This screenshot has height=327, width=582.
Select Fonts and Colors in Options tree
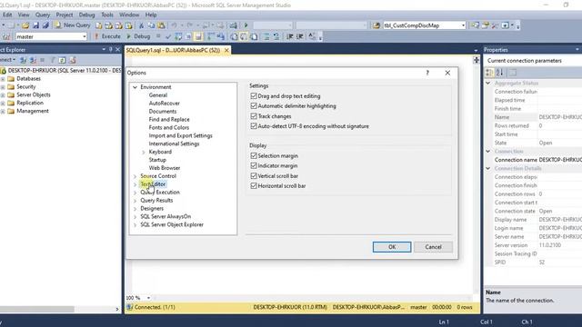click(x=169, y=127)
